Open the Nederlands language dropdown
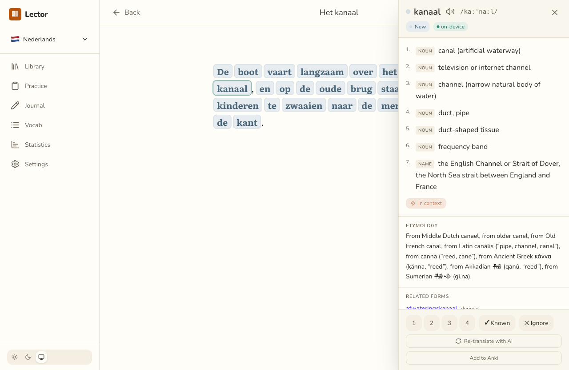The width and height of the screenshot is (569, 370). pyautogui.click(x=49, y=39)
